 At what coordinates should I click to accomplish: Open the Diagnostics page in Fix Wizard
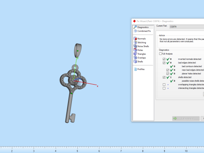[143, 27]
